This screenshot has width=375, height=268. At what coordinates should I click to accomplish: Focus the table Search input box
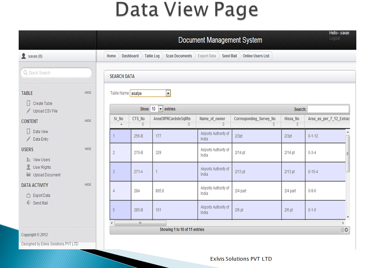[x=328, y=109]
